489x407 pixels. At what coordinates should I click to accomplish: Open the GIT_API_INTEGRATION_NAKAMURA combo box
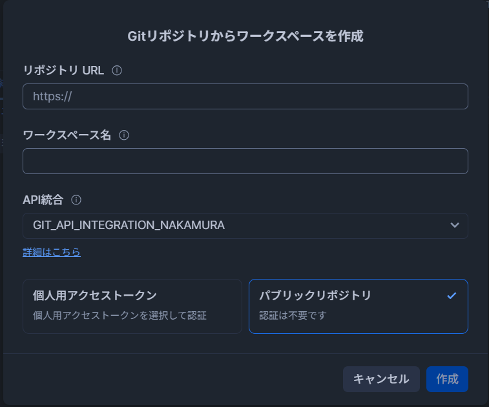245,226
